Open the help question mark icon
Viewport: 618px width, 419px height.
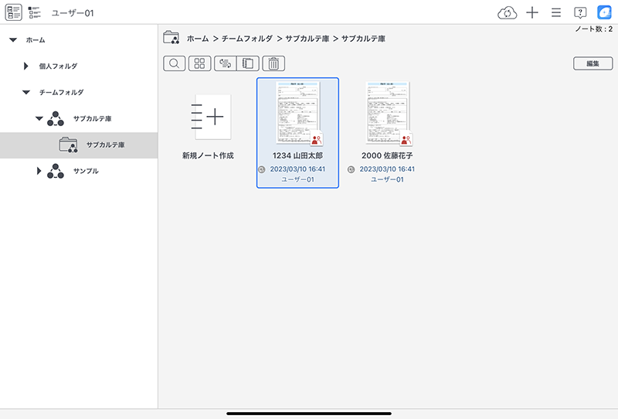pyautogui.click(x=580, y=12)
